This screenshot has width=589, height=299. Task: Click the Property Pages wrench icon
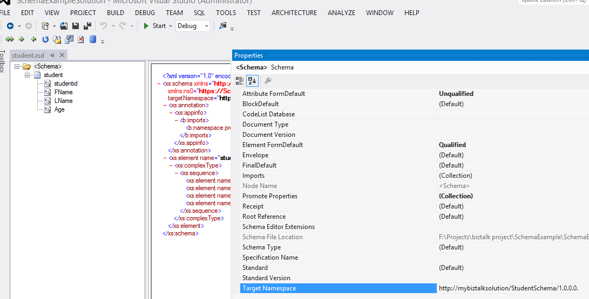click(268, 80)
